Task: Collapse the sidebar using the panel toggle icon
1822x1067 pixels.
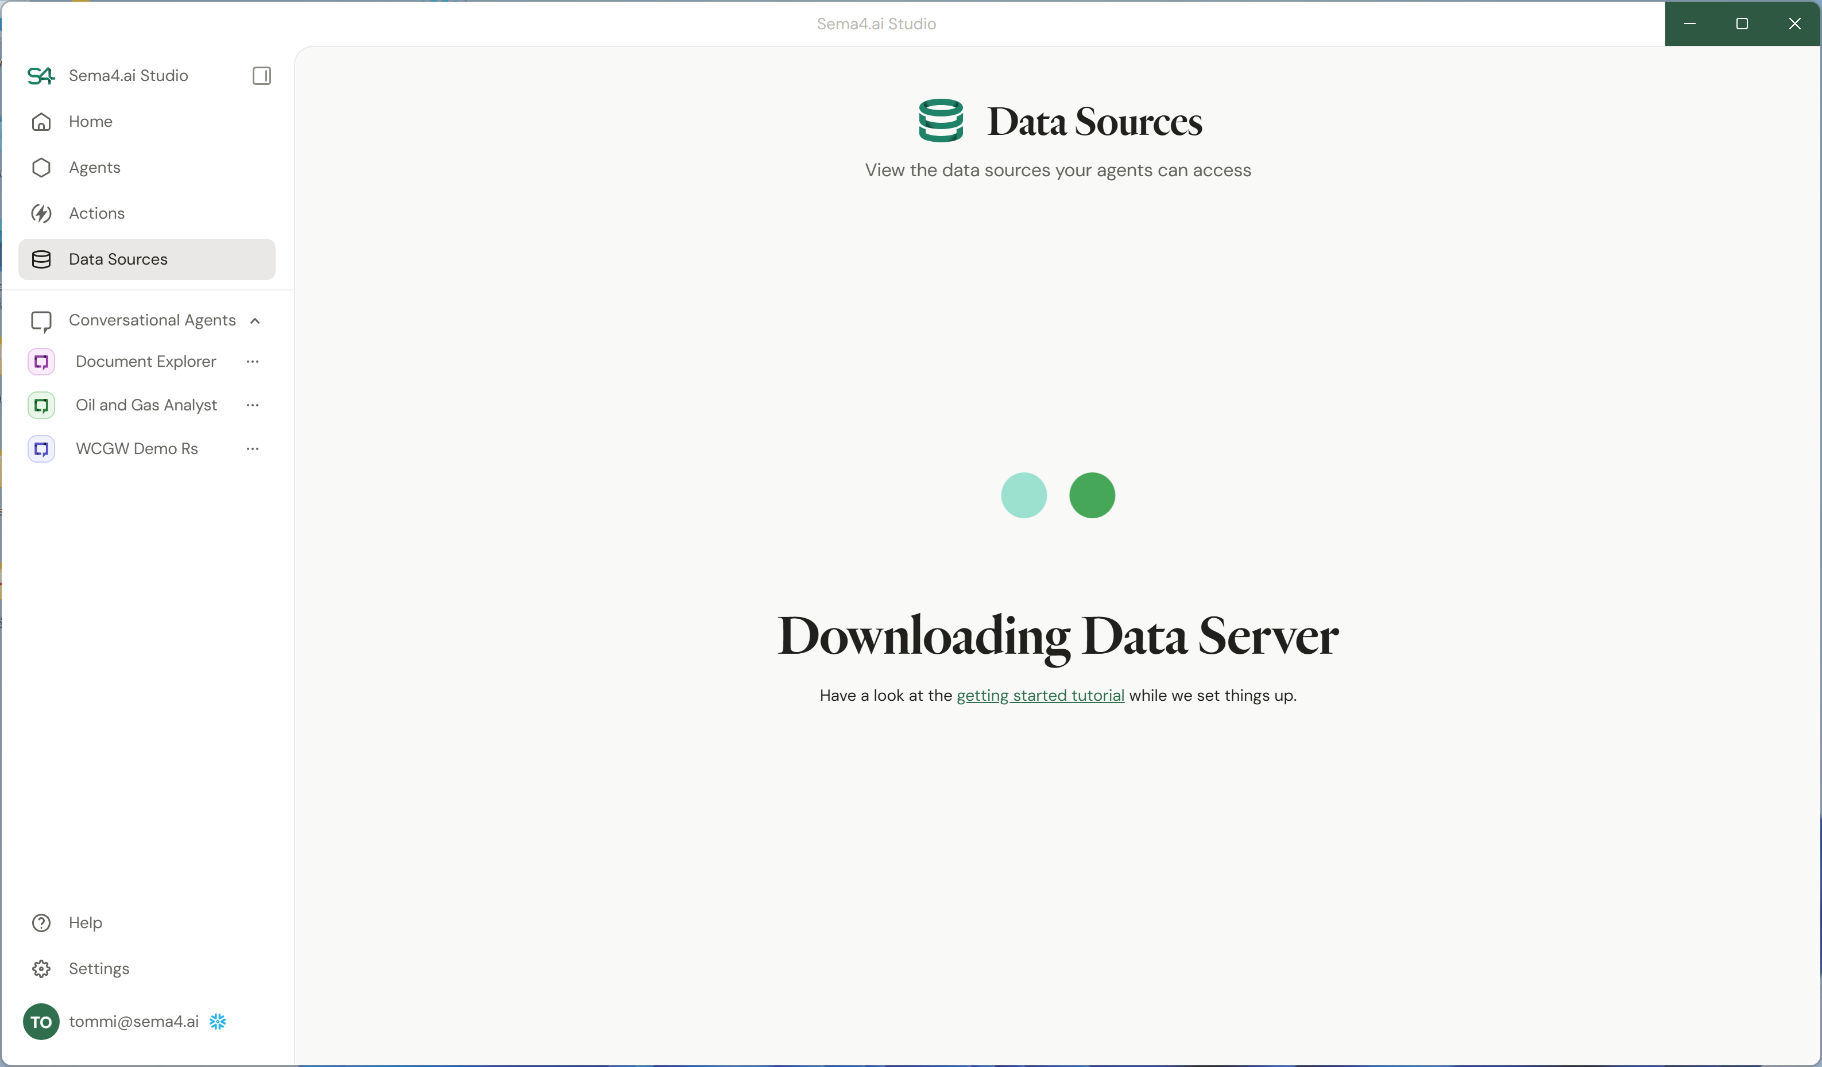Action: click(x=261, y=75)
